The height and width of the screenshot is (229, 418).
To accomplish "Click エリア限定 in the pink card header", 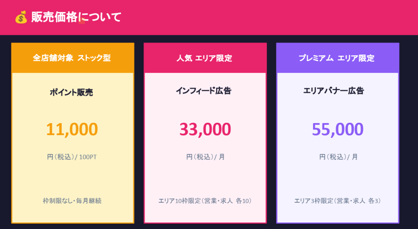I will coord(214,58).
